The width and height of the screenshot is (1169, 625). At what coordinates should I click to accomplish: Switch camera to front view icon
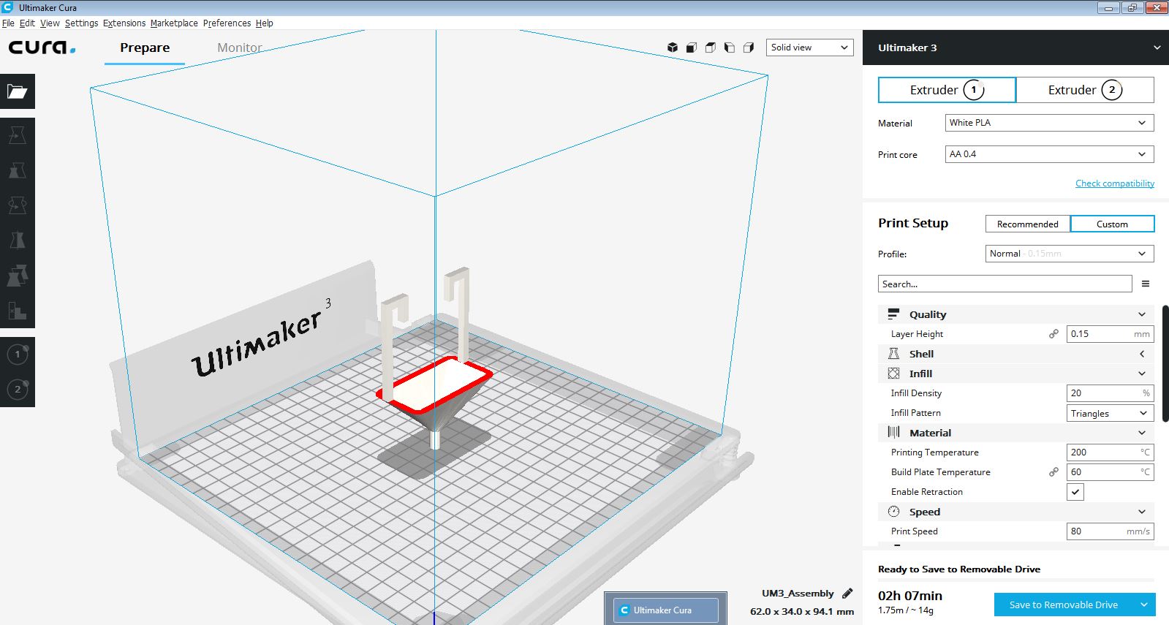(692, 48)
